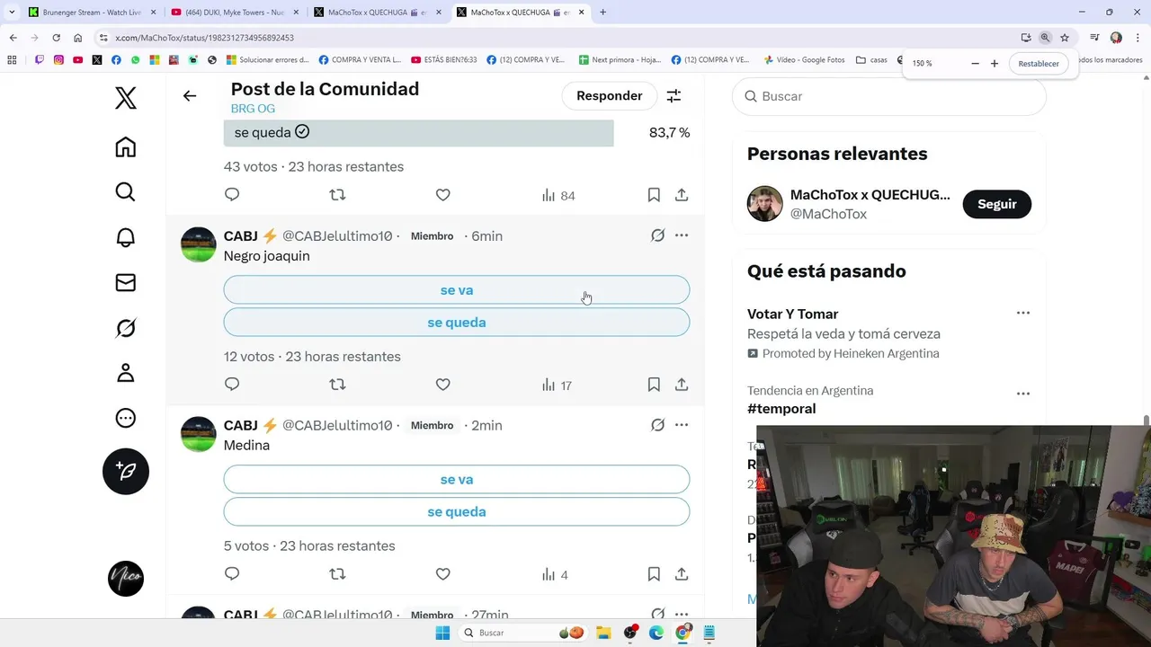Open the X home feed icon

point(126,147)
